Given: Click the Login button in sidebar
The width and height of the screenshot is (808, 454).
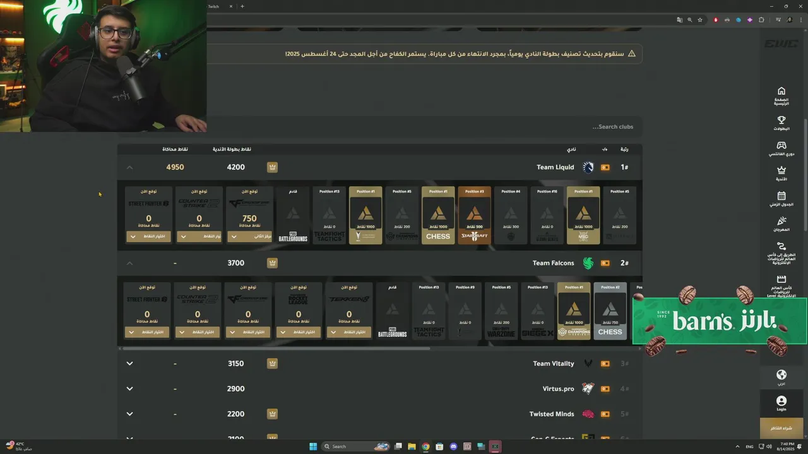Looking at the screenshot, I should 781,404.
